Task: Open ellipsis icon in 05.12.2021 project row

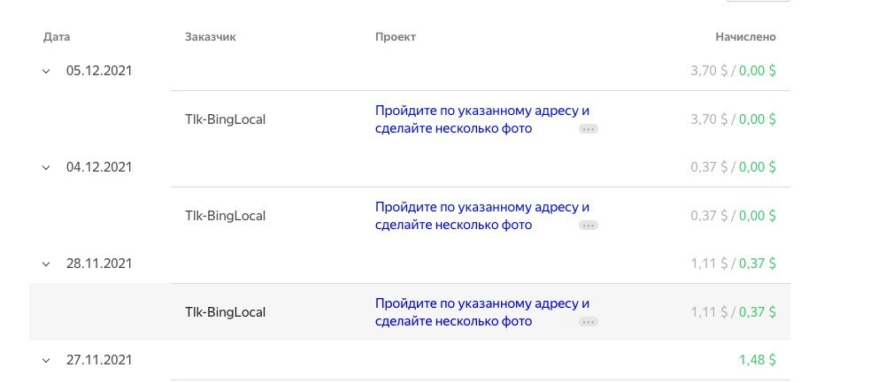Action: [589, 129]
